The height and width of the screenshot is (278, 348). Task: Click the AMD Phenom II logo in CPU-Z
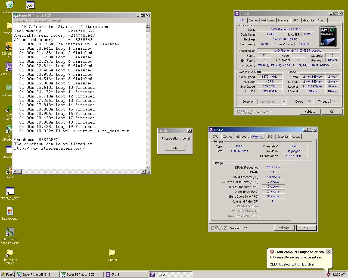pyautogui.click(x=328, y=37)
